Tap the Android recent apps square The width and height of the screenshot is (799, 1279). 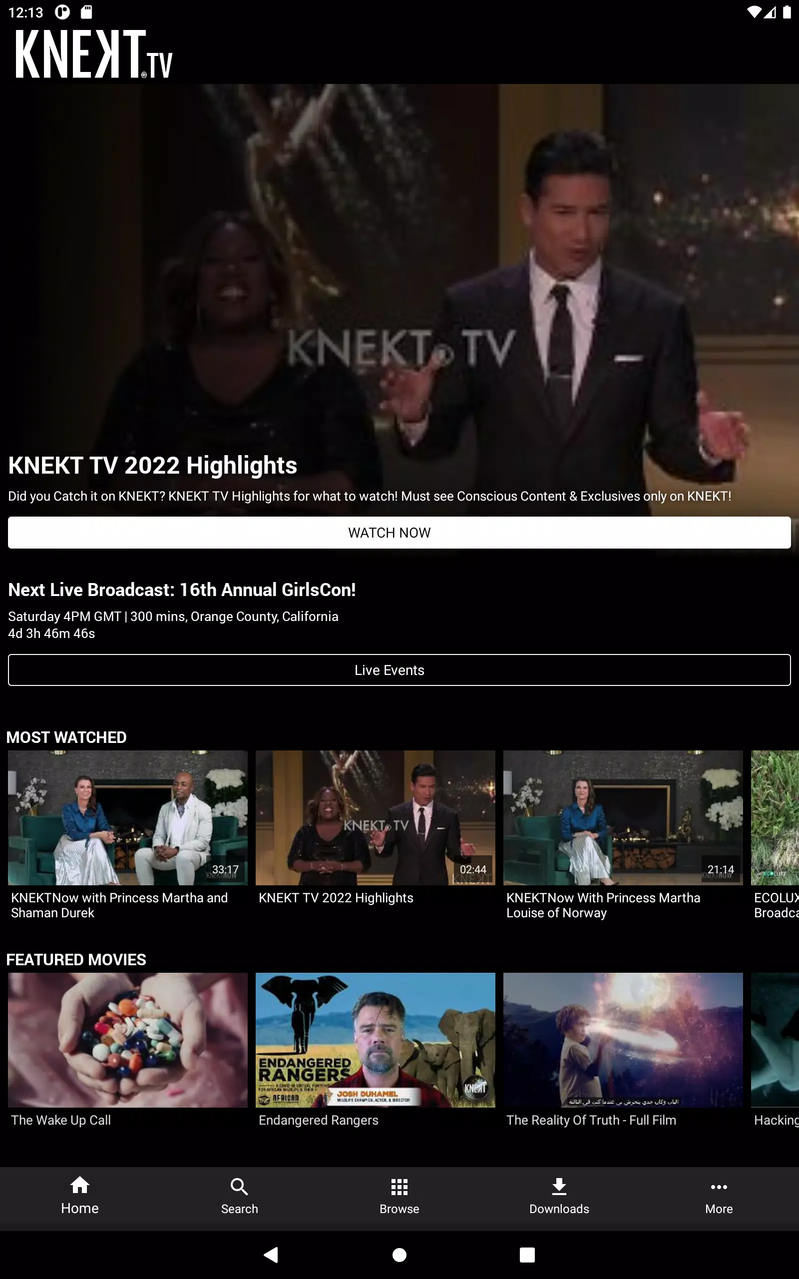(x=527, y=1255)
